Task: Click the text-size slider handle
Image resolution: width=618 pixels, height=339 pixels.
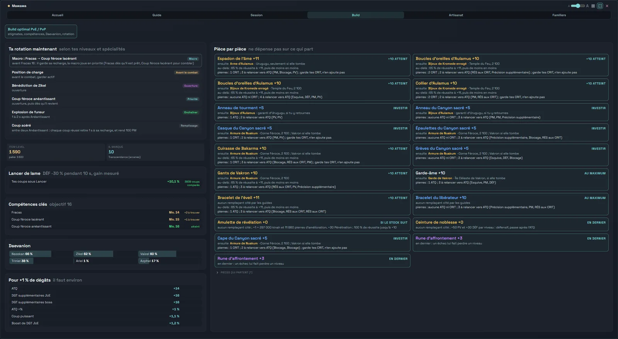Action: coord(578,6)
